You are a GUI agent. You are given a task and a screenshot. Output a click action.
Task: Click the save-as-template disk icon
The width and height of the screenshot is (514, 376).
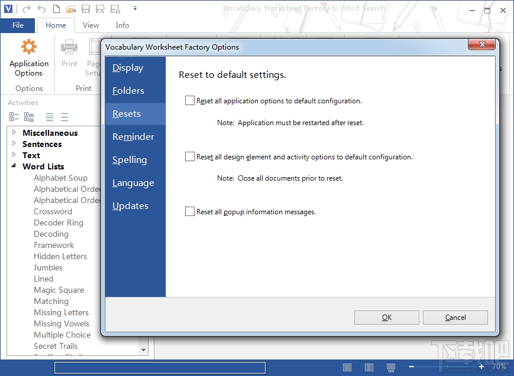click(115, 9)
